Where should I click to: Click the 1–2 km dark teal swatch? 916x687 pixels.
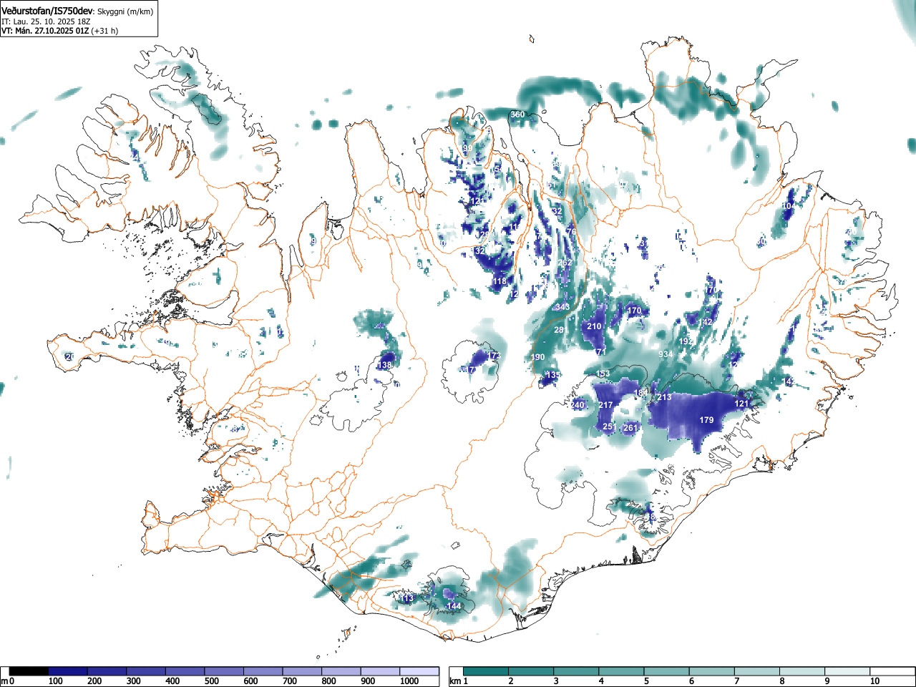pyautogui.click(x=487, y=671)
